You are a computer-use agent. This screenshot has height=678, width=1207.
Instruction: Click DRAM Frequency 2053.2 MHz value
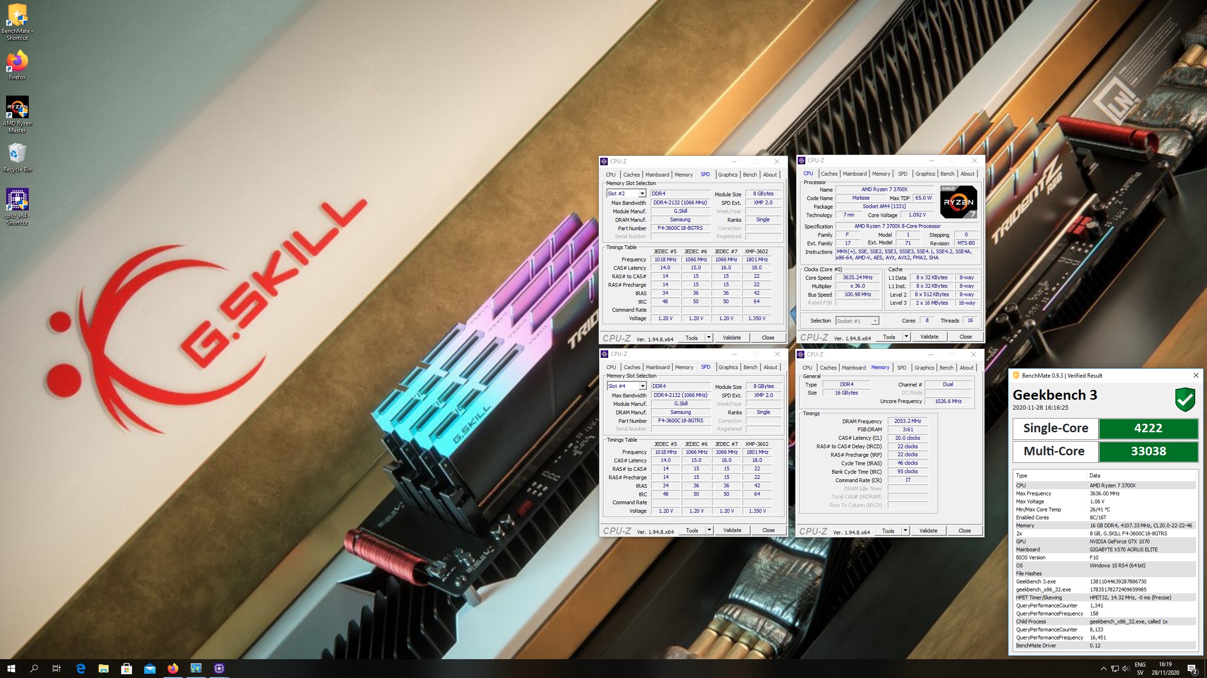908,421
